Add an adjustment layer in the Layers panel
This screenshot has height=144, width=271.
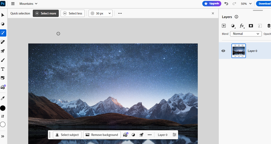pos(233,26)
